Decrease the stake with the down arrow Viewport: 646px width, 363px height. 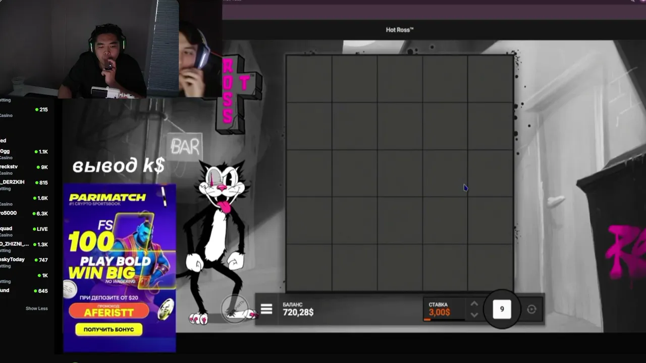[474, 315]
